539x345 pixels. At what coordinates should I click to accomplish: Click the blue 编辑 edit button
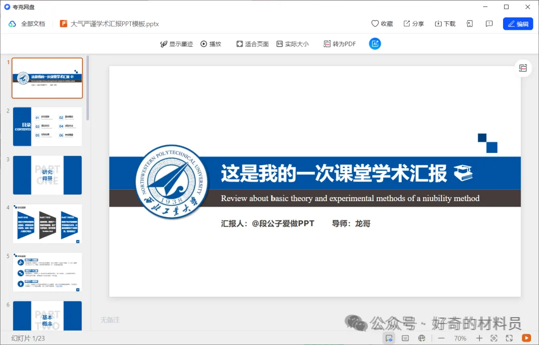(518, 24)
